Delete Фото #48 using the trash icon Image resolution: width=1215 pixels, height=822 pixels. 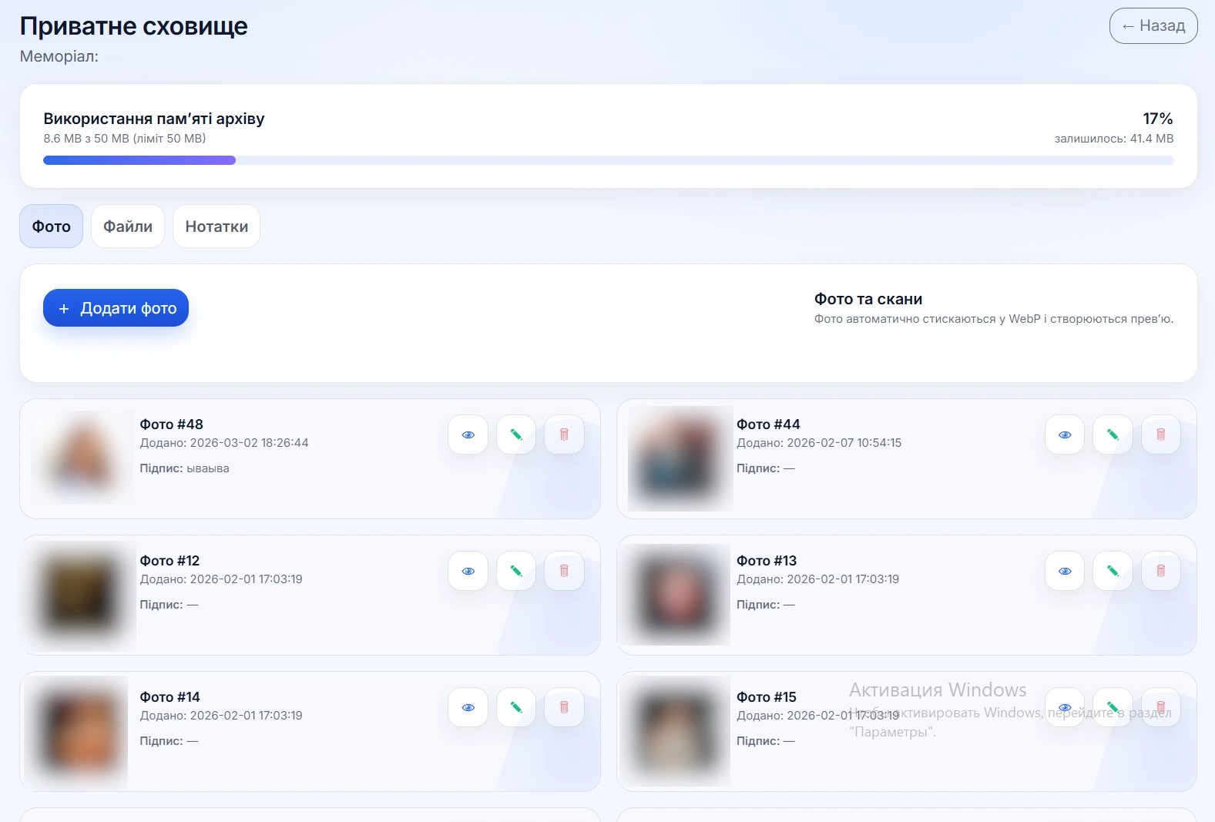pyautogui.click(x=564, y=434)
